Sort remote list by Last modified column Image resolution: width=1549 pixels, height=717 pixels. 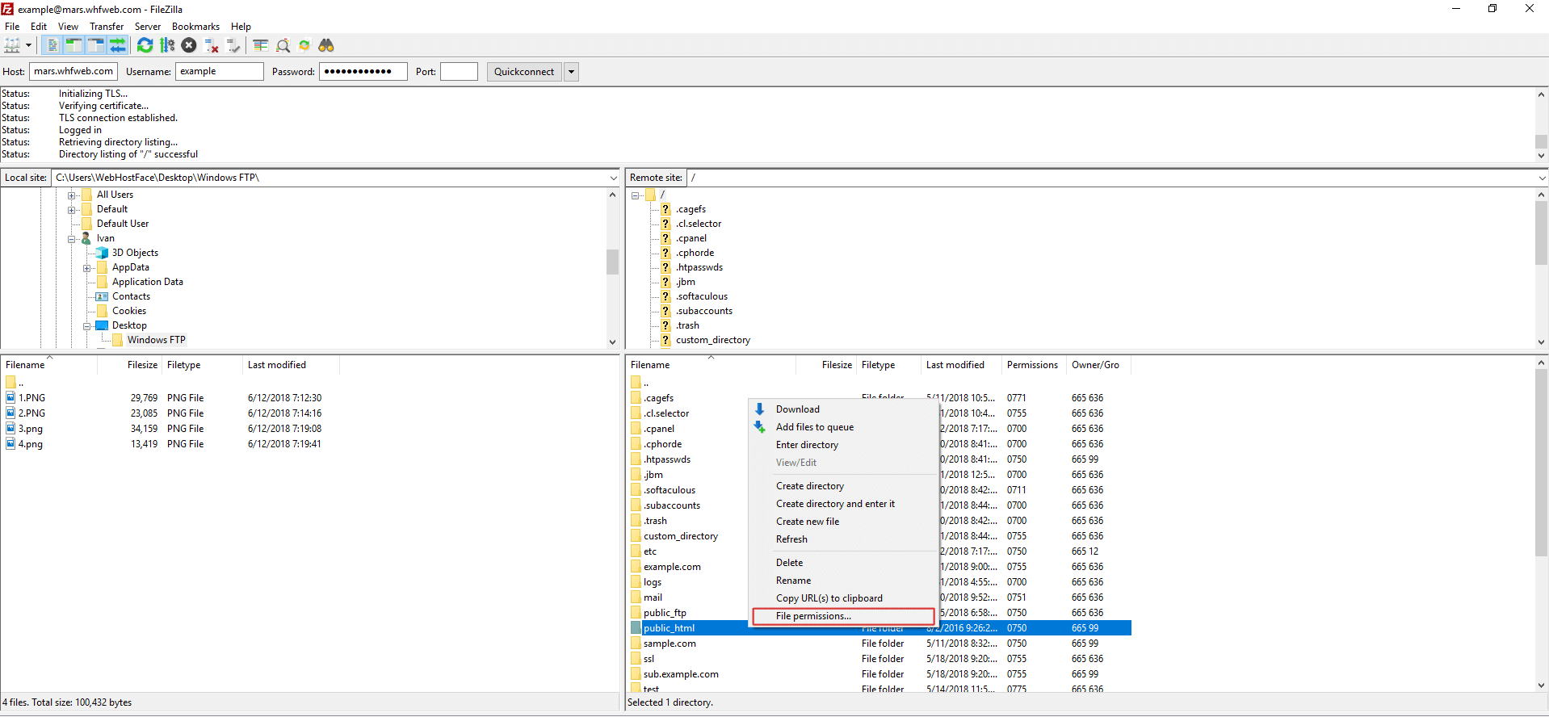click(960, 365)
